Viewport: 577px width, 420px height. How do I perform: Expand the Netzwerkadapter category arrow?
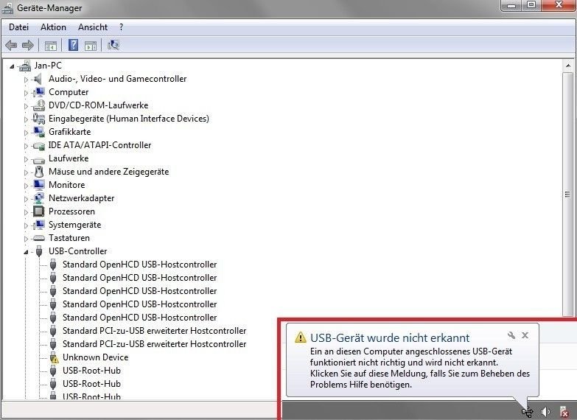coord(26,199)
